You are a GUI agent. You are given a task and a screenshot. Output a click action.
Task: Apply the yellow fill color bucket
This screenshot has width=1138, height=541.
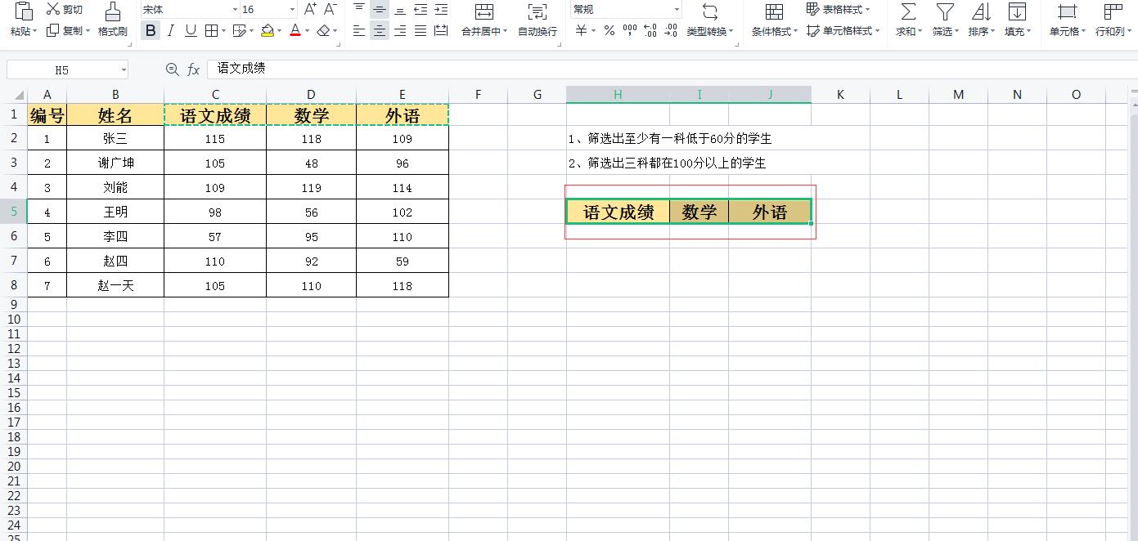point(268,30)
